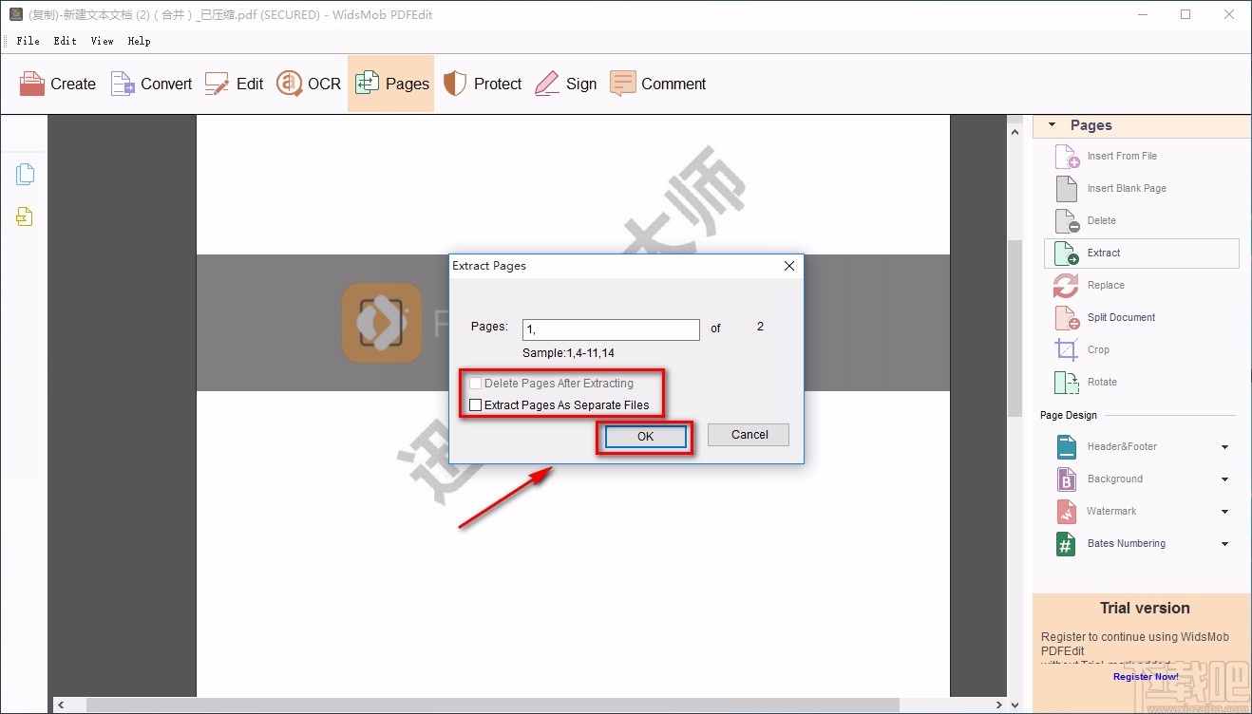Image resolution: width=1252 pixels, height=714 pixels.
Task: Confirm extraction with OK
Action: (644, 436)
